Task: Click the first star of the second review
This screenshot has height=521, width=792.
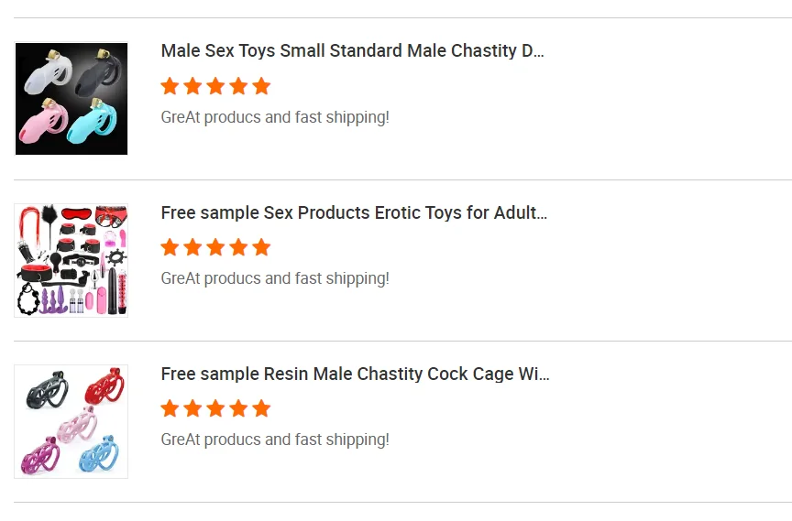Action: (170, 247)
